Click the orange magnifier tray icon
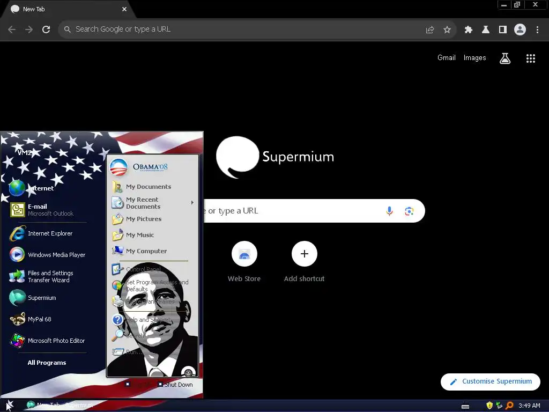Screen dimensions: 549x412 coord(509,406)
